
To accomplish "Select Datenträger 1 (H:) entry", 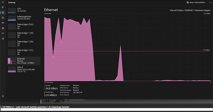I will (x=24, y=35).
